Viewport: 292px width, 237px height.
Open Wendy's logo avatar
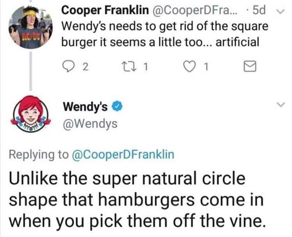pos(31,114)
